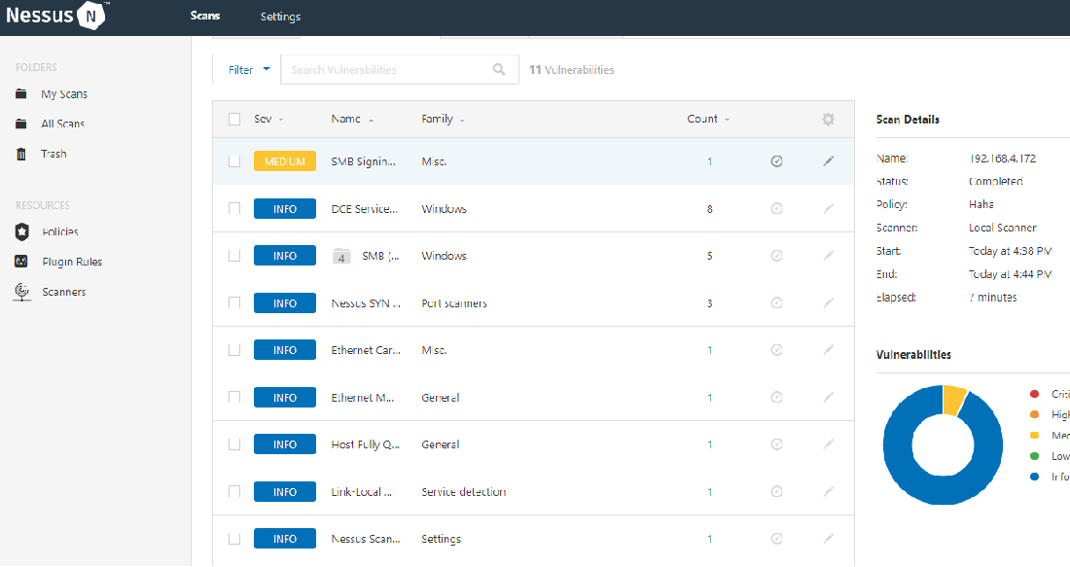Click check circle icon in Nessus Scan row
This screenshot has height=567, width=1070.
pyautogui.click(x=776, y=539)
